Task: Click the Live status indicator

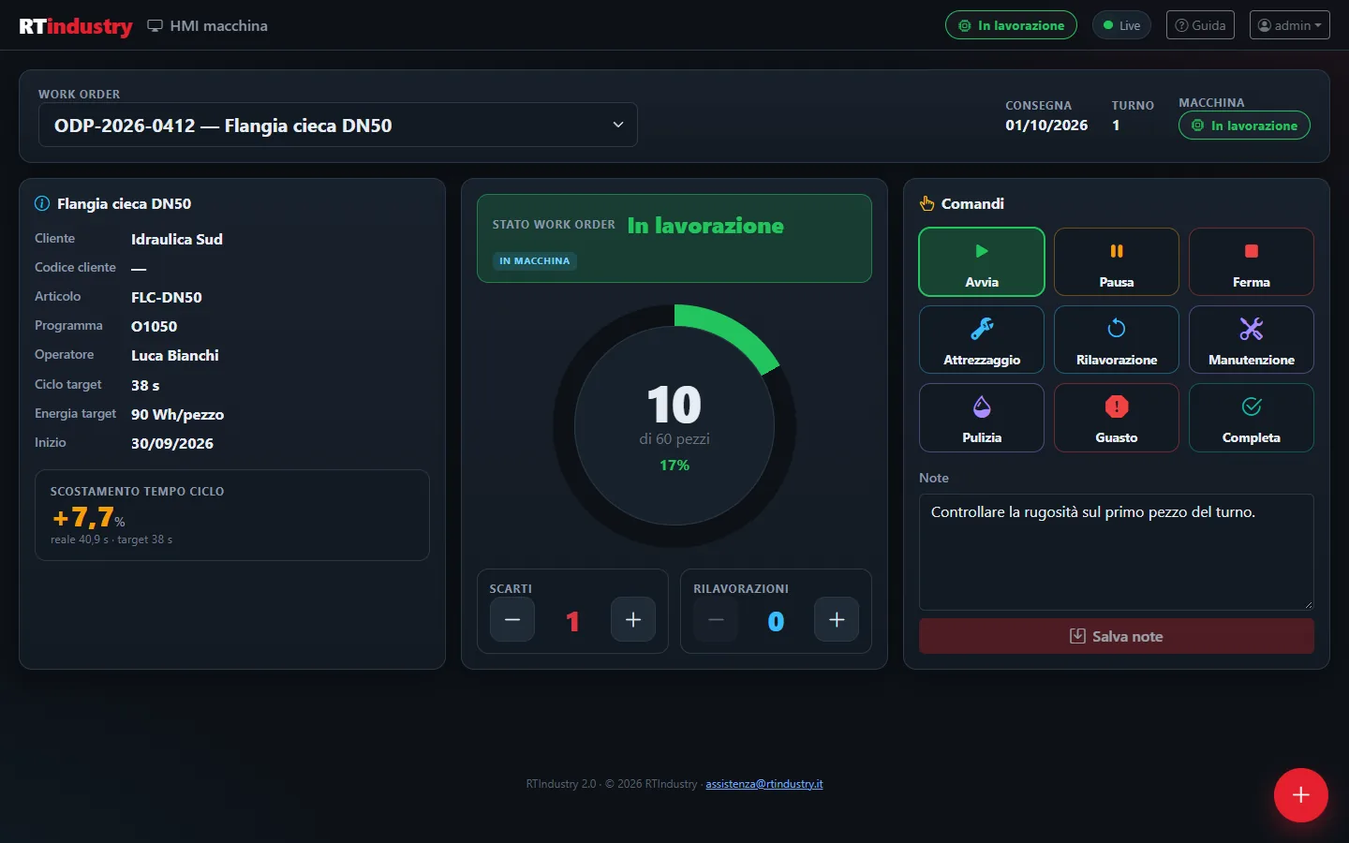Action: coord(1122,25)
